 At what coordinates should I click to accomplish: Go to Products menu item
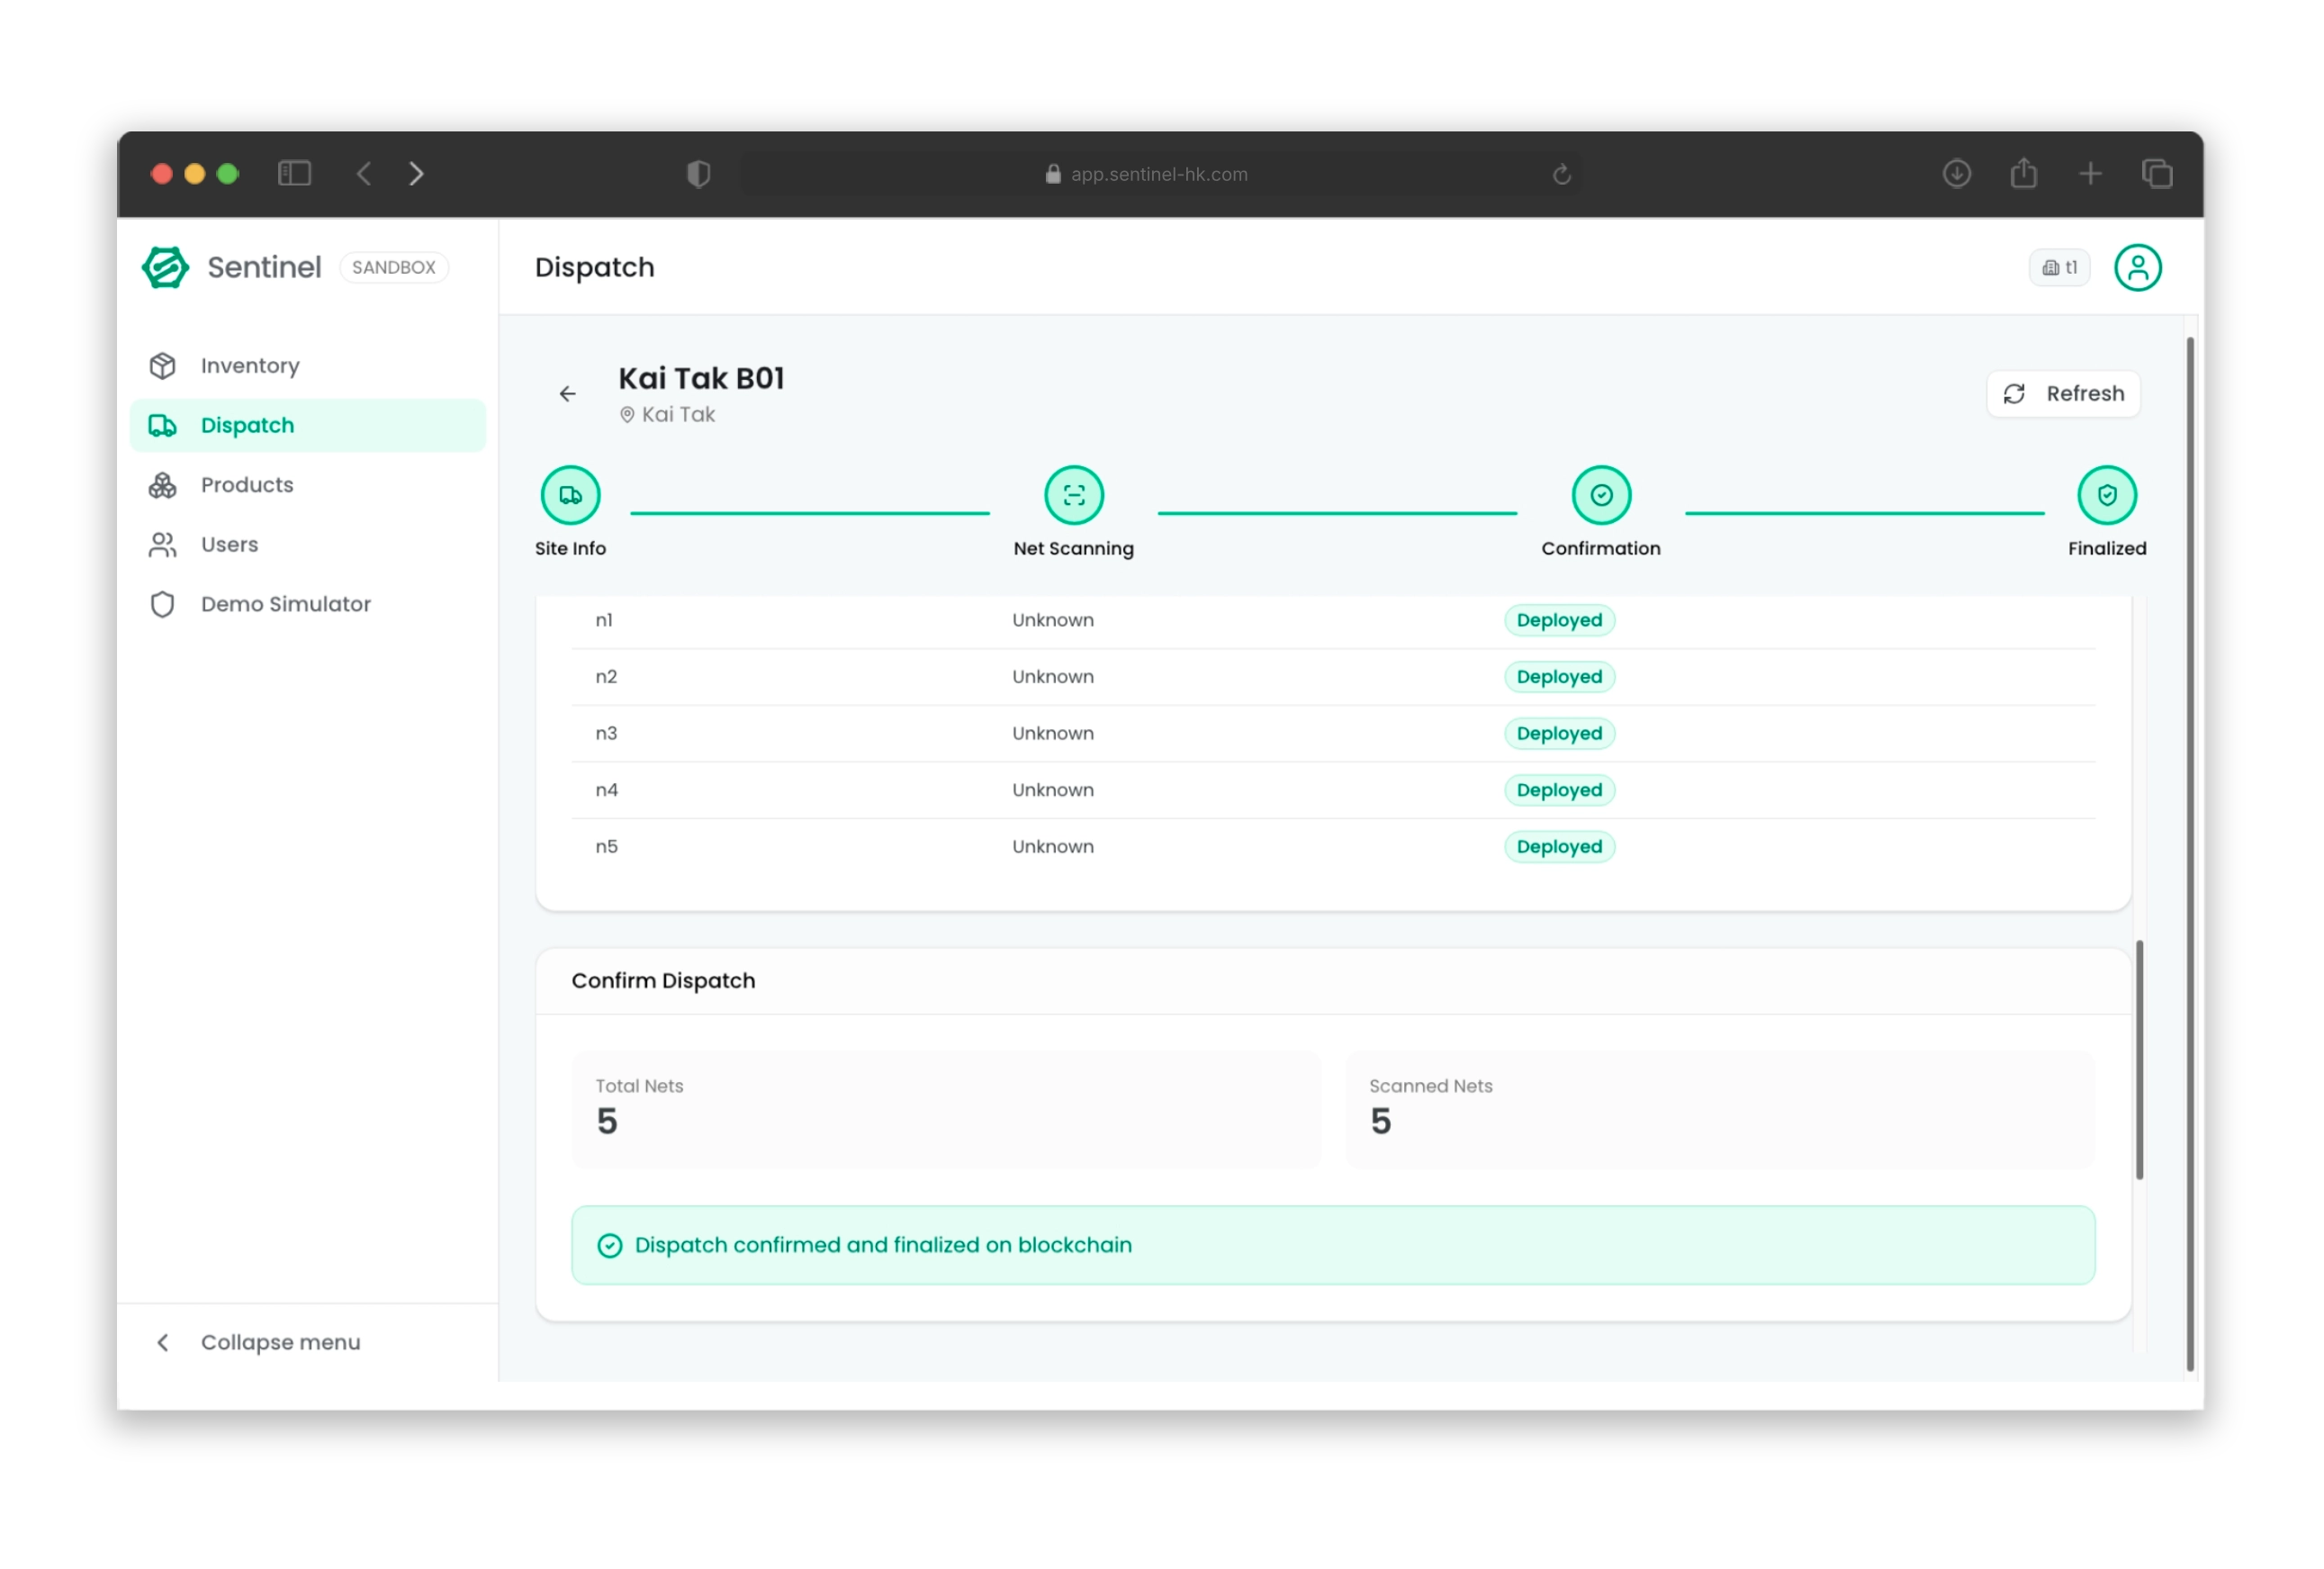coord(246,485)
